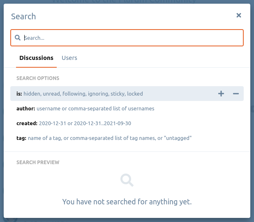Switch to the Discussions tab
The height and width of the screenshot is (222, 254).
coord(36,58)
